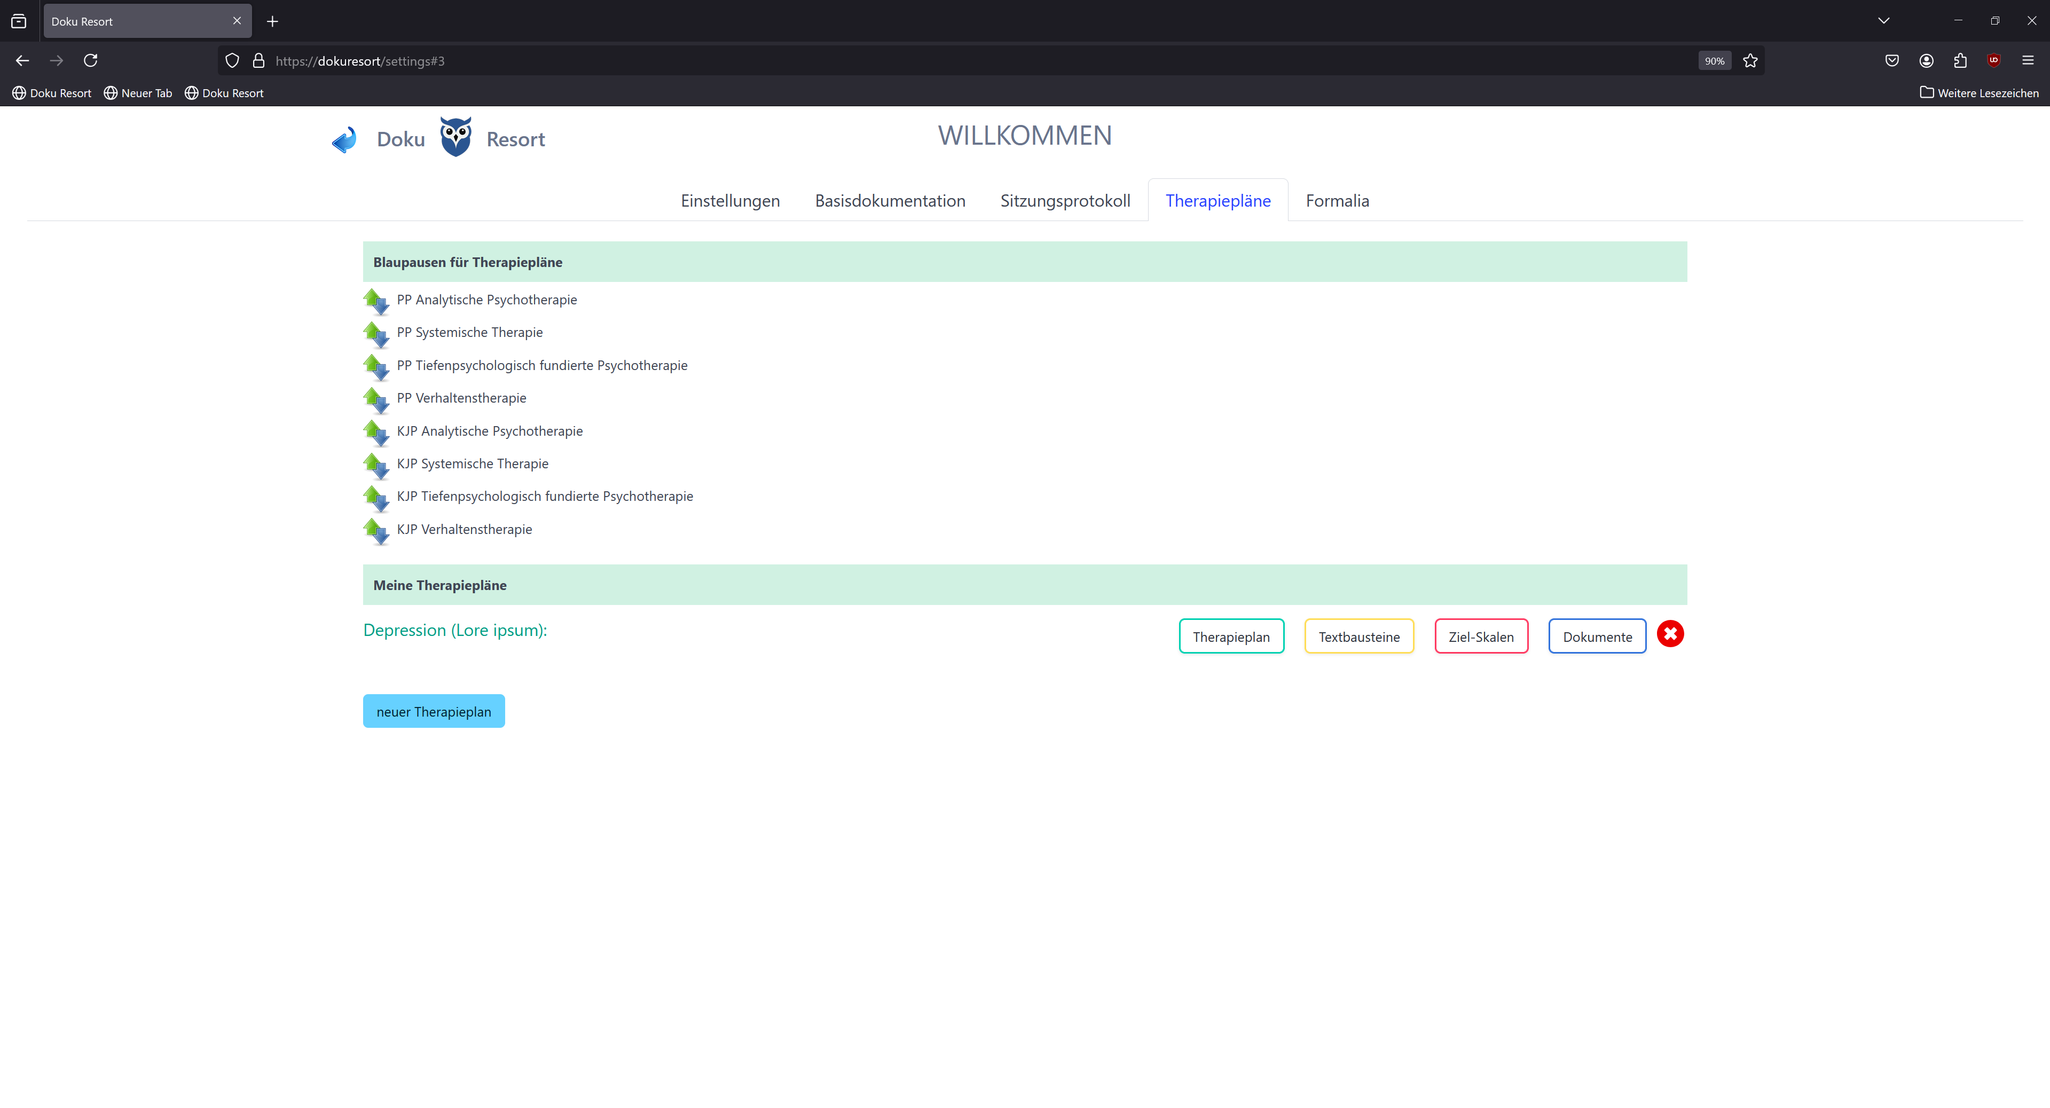The width and height of the screenshot is (2050, 1108).
Task: Click the uBlock Origin extension icon
Action: click(1993, 60)
